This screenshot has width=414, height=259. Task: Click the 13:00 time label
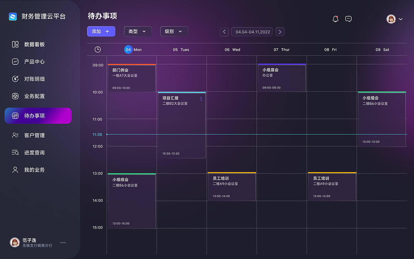coord(98,174)
